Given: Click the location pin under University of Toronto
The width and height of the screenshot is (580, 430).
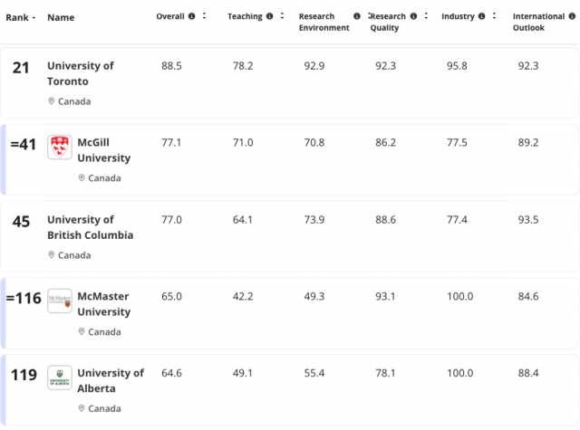Looking at the screenshot, I should (x=52, y=101).
